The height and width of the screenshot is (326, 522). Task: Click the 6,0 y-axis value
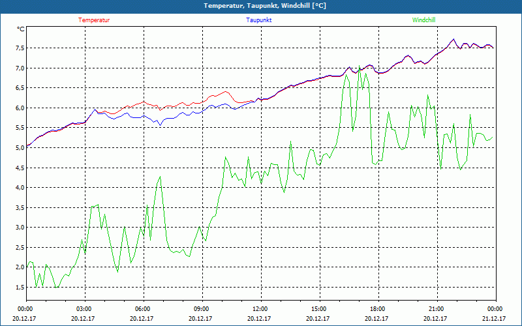pyautogui.click(x=20, y=108)
